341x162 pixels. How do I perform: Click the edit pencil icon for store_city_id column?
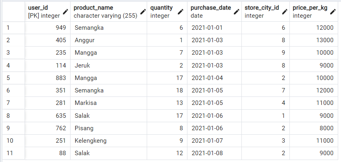(x=285, y=12)
